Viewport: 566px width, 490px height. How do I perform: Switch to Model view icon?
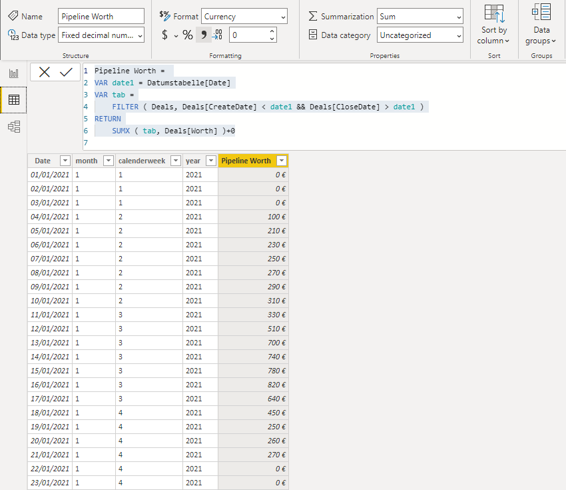coord(14,127)
